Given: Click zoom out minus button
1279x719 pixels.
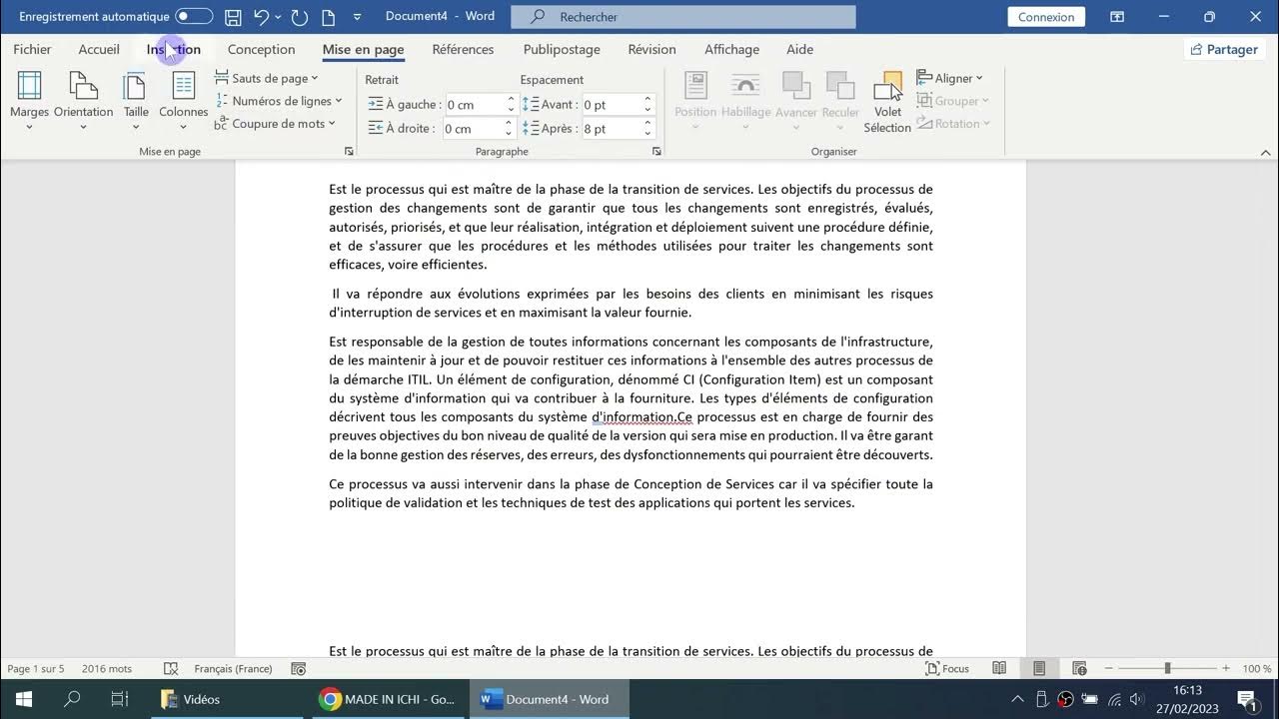Looking at the screenshot, I should pos(1109,669).
